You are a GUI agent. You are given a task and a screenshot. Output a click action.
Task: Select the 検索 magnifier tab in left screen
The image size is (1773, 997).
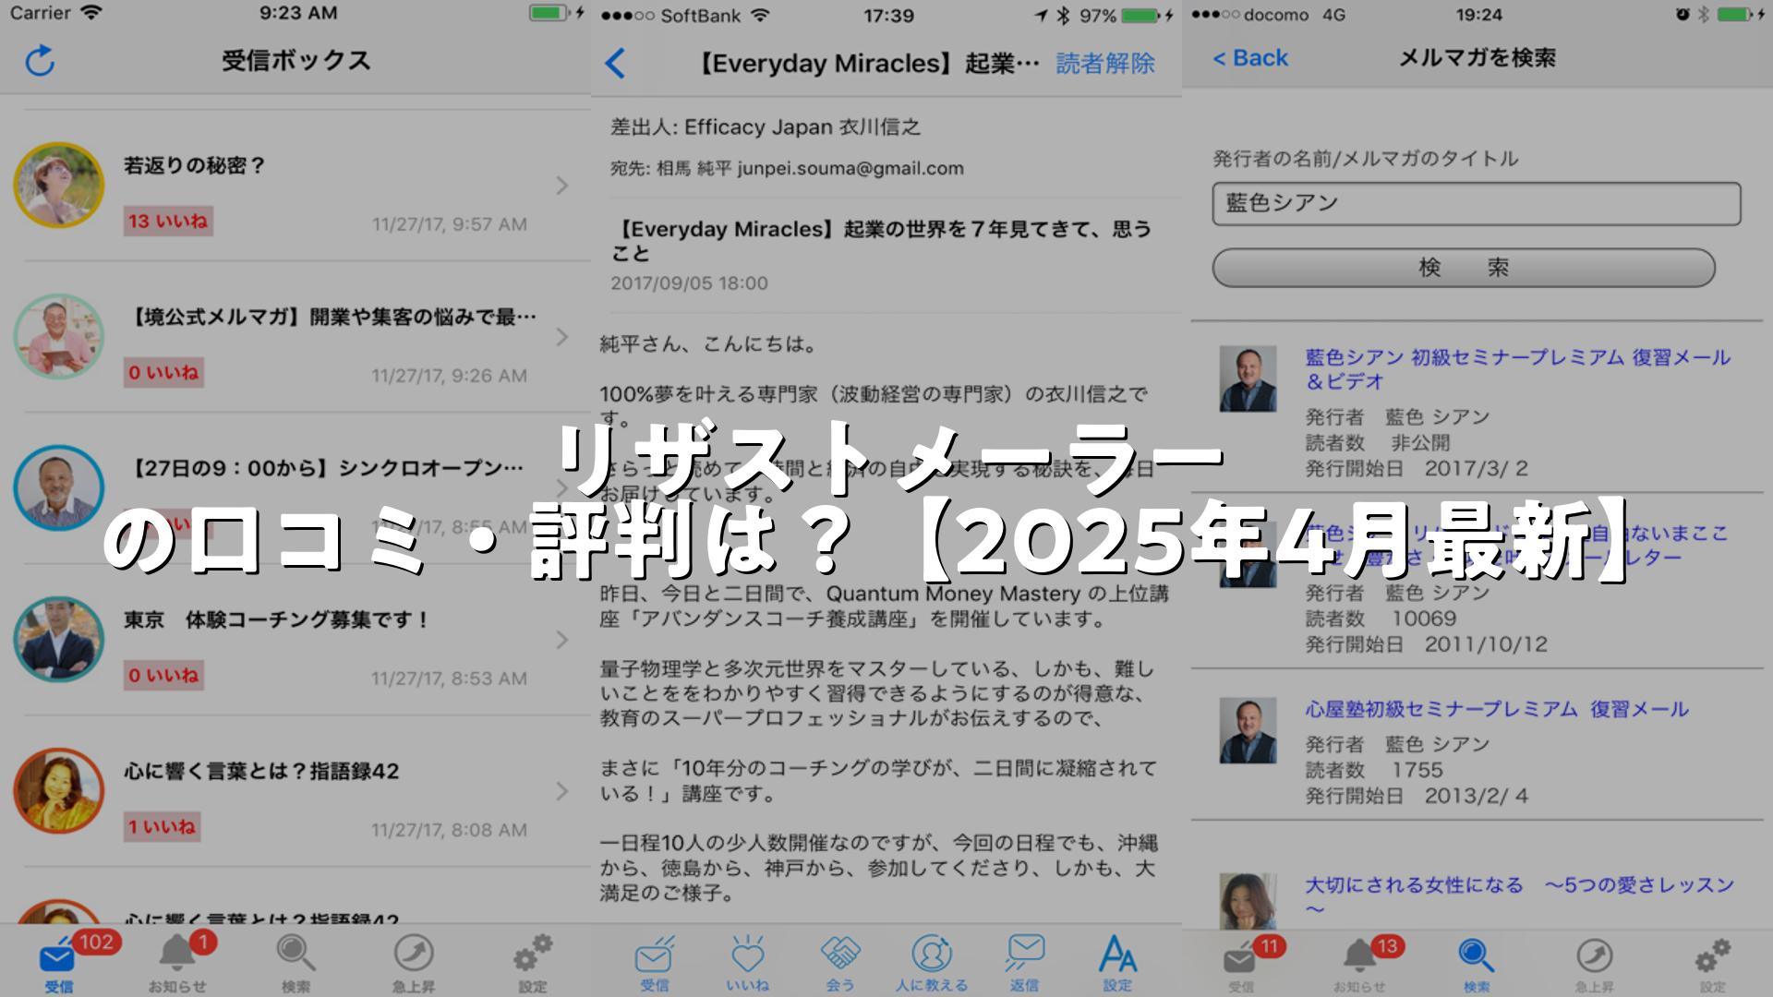(x=295, y=963)
